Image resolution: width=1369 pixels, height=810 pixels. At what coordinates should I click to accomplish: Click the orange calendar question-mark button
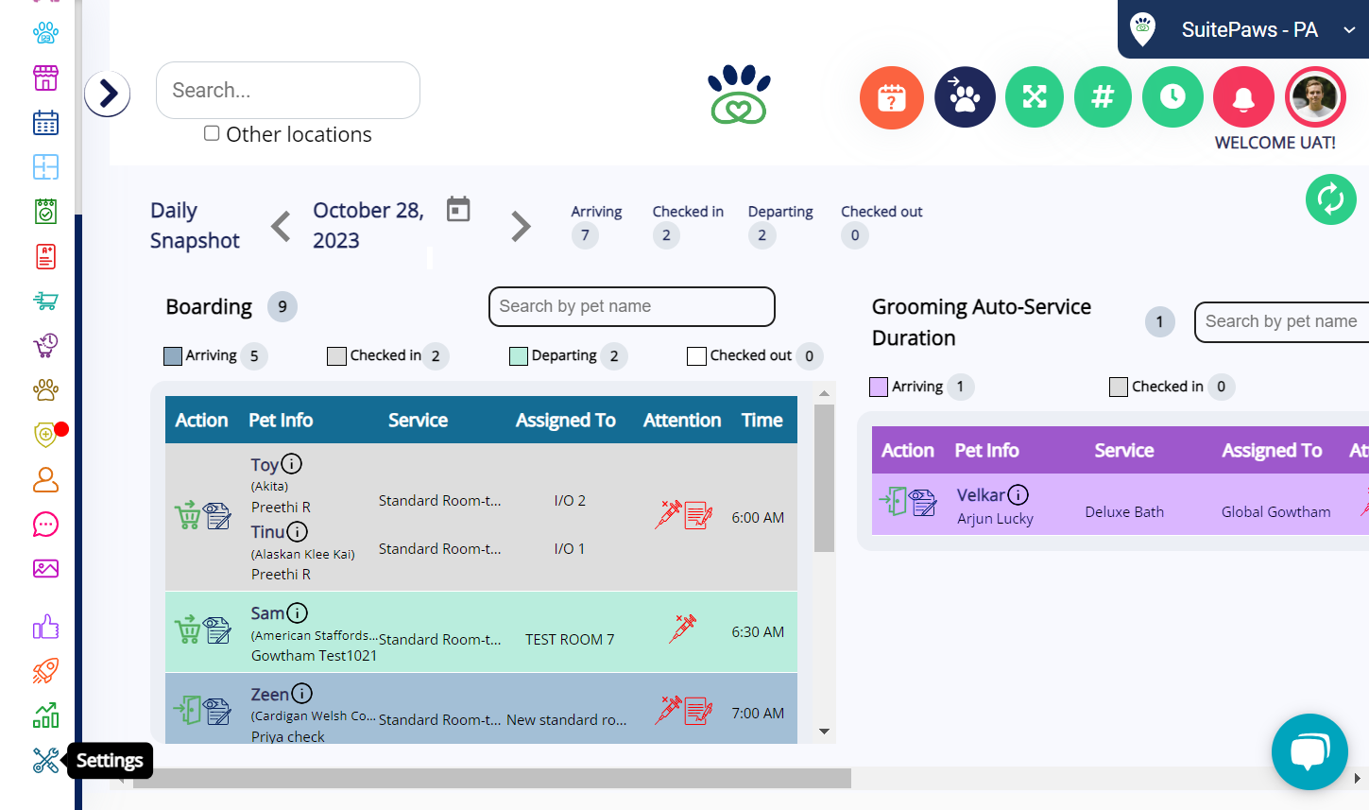pyautogui.click(x=892, y=97)
